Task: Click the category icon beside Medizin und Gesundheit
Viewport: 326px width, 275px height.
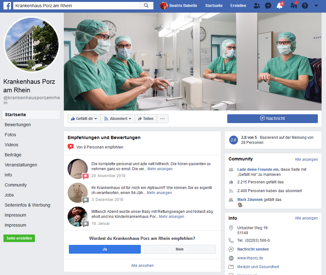Action: pos(231,267)
